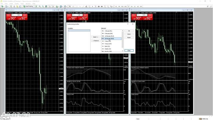The width and height of the screenshot is (213, 120).
Task: Toggle the Data Window icon
Action: click(14, 6)
